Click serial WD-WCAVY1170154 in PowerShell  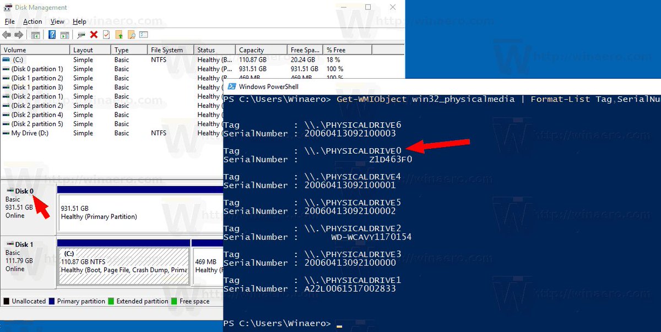tap(371, 237)
